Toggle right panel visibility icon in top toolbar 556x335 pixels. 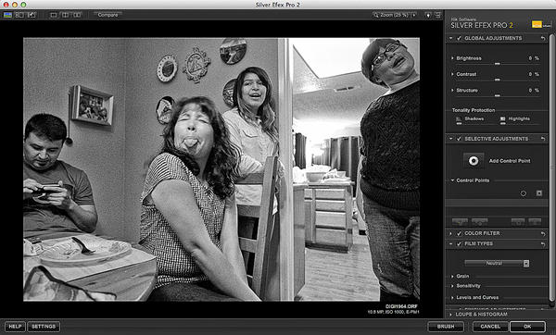click(x=438, y=15)
